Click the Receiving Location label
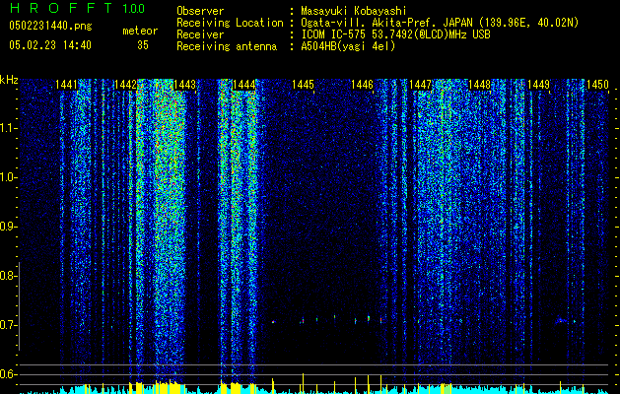The height and width of the screenshot is (394, 620). click(x=230, y=23)
